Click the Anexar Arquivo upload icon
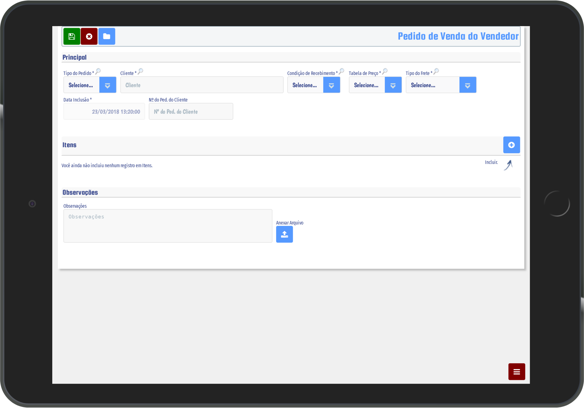Viewport: 584px width, 408px height. pyautogui.click(x=284, y=234)
